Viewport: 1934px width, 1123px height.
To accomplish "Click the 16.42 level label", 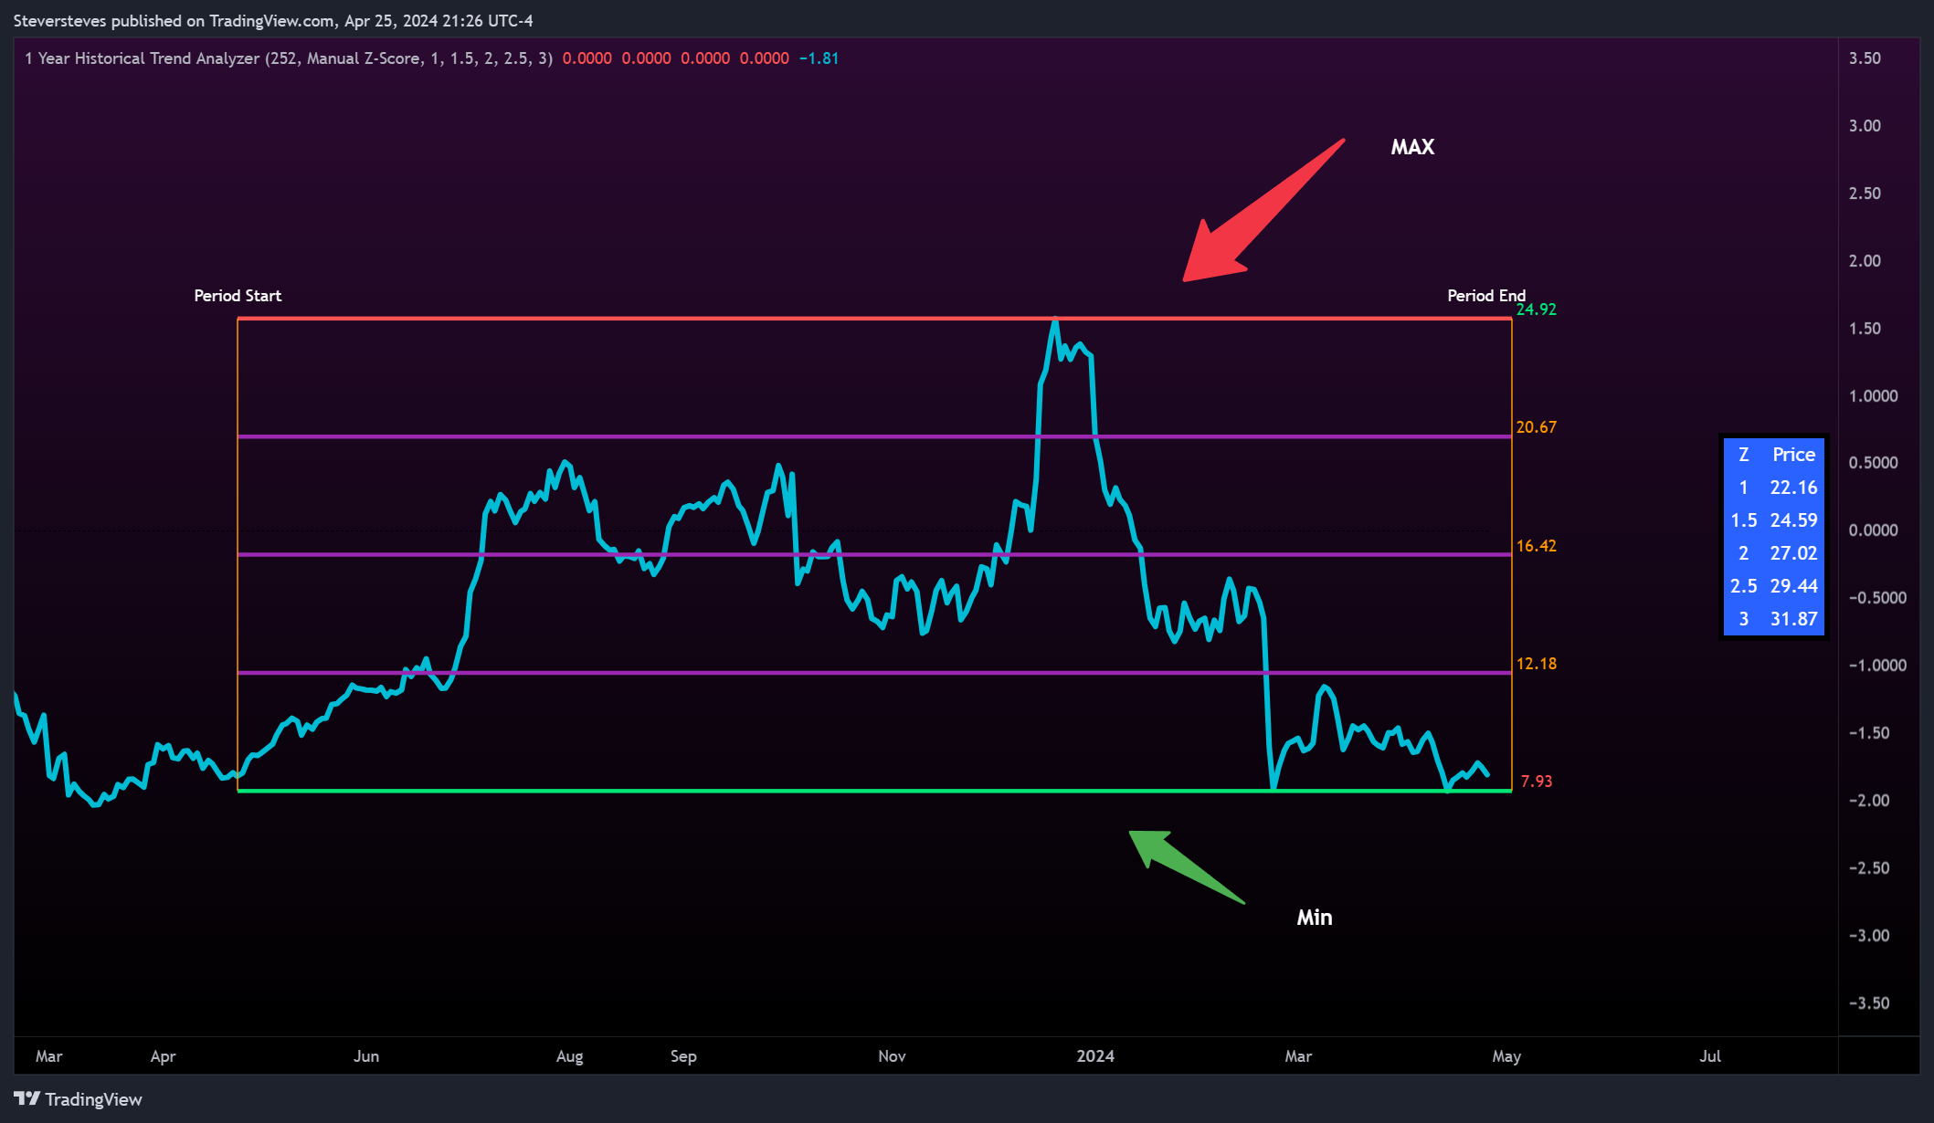I will coord(1536,546).
